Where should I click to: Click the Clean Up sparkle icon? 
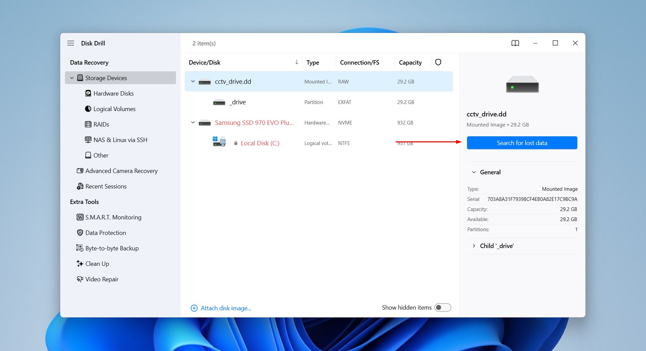tap(80, 264)
